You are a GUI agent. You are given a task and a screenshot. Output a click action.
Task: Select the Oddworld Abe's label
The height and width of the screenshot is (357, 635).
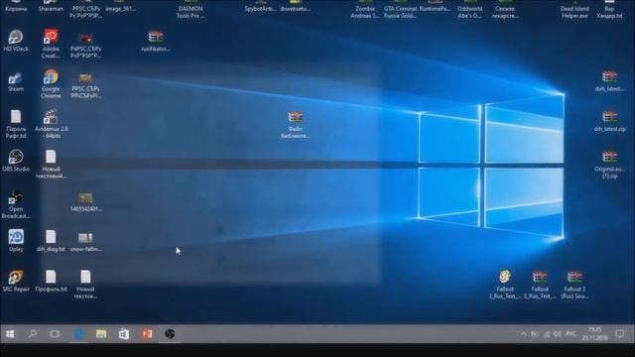click(x=469, y=12)
